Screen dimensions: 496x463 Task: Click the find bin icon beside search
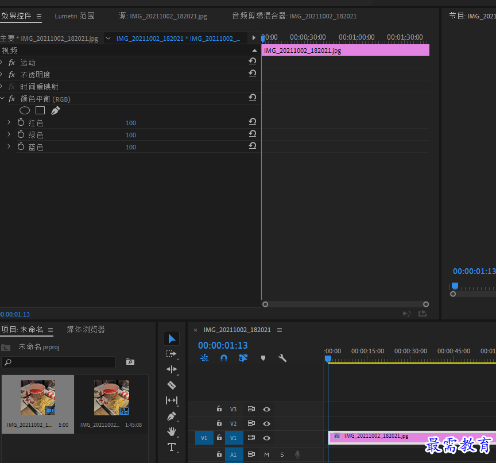point(130,362)
